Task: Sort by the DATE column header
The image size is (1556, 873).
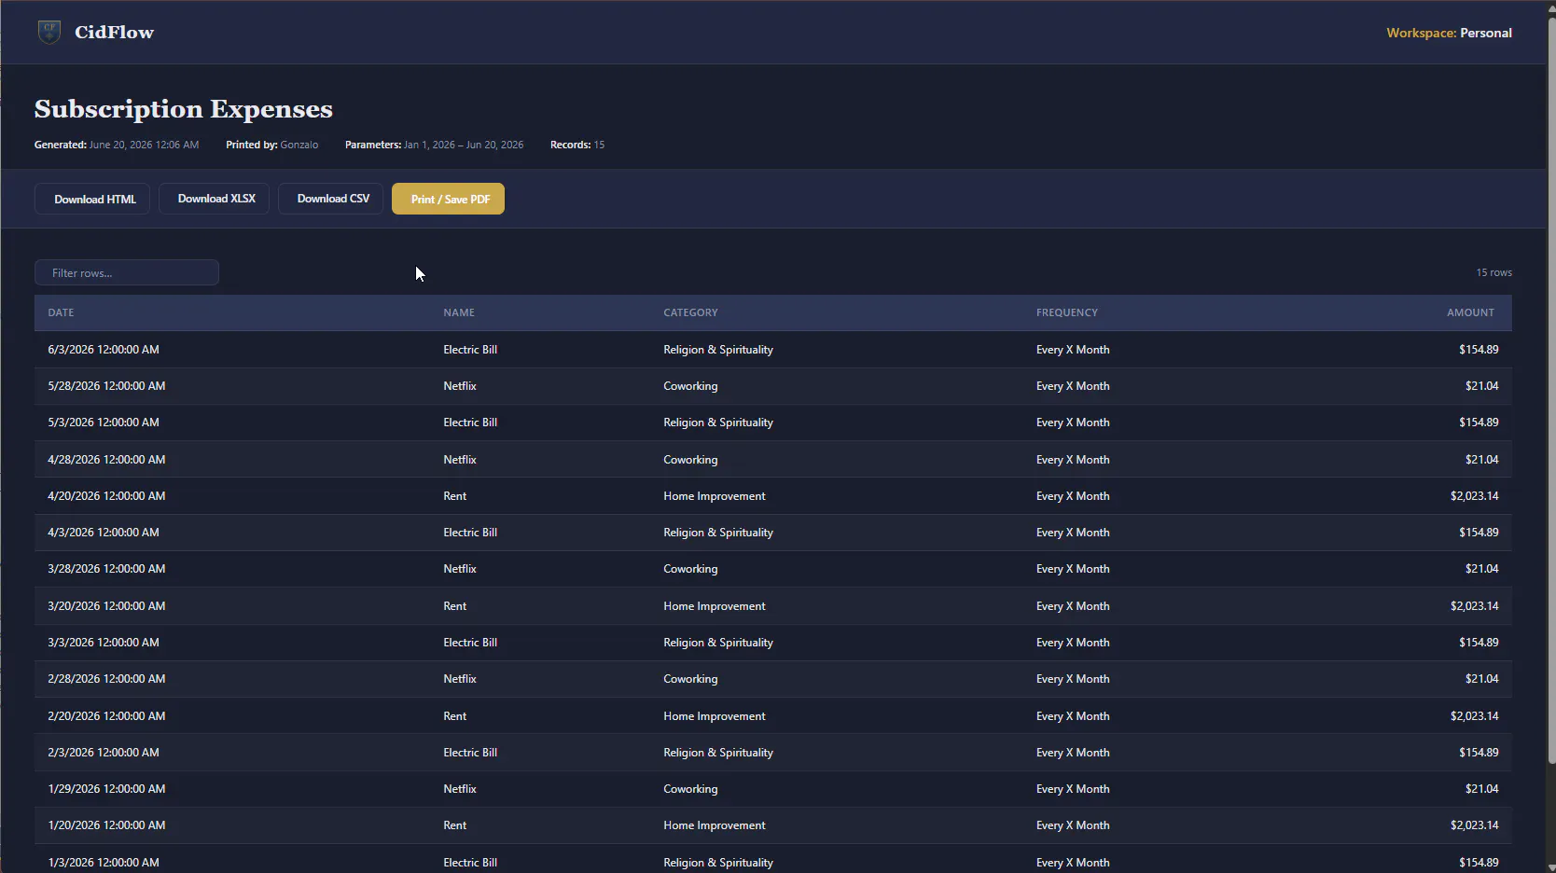Action: click(61, 312)
